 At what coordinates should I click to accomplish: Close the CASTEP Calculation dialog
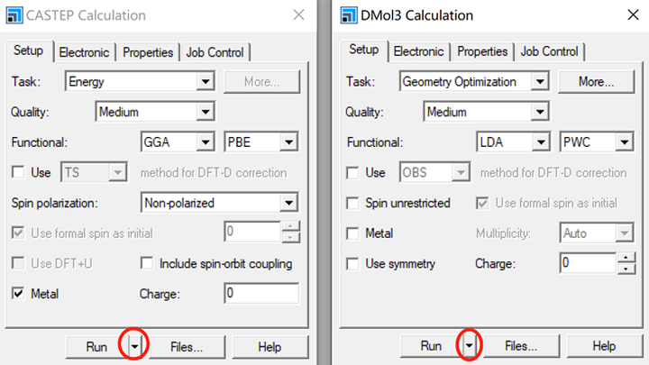click(x=299, y=15)
